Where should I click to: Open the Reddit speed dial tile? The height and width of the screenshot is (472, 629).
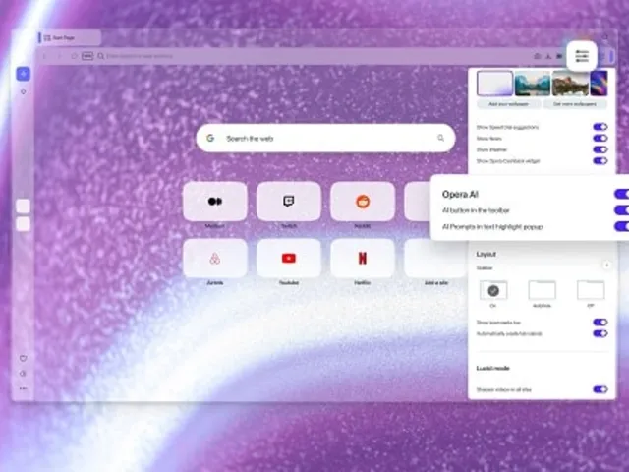click(362, 202)
